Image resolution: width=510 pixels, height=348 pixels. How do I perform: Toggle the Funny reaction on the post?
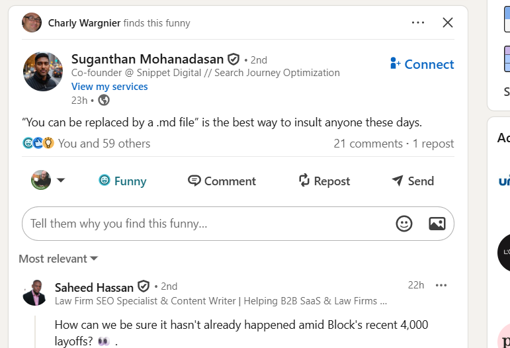(x=122, y=181)
